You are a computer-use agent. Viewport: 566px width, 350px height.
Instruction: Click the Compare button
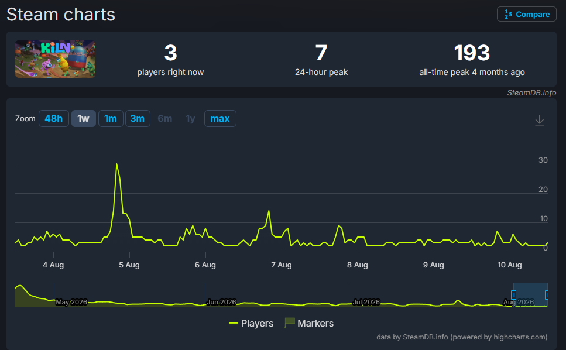tap(526, 14)
